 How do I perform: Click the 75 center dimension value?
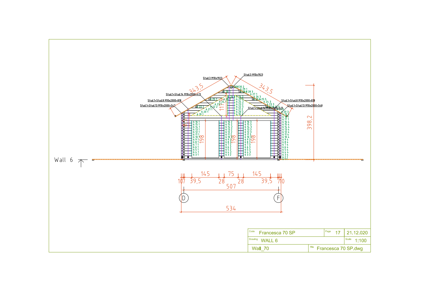231,174
